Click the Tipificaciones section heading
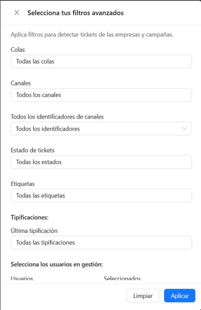Screen dimensions: 201x310 click(x=29, y=218)
